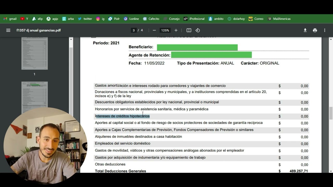Click the Aportes a Cajas Complementarias row
Viewport: 333px width, 187px height.
(201, 130)
